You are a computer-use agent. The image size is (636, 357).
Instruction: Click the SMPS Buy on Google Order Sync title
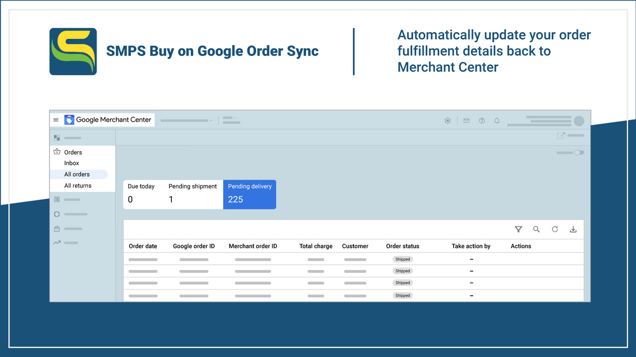point(213,51)
